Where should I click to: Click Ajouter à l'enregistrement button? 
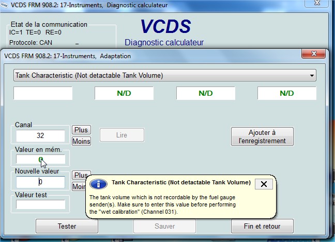pyautogui.click(x=262, y=136)
